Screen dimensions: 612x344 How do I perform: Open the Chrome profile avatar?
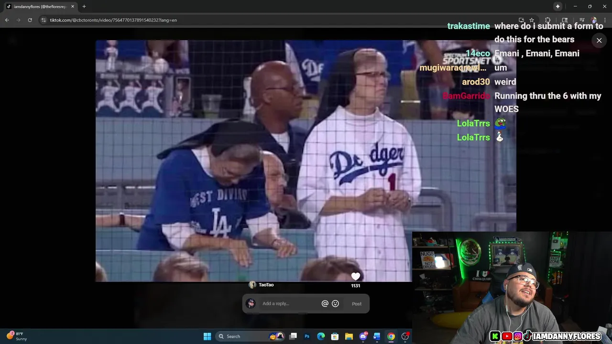[x=594, y=20]
